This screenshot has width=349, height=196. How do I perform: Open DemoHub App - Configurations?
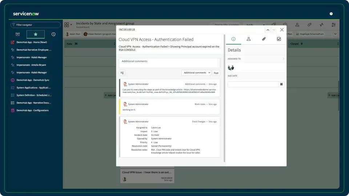pyautogui.click(x=32, y=110)
